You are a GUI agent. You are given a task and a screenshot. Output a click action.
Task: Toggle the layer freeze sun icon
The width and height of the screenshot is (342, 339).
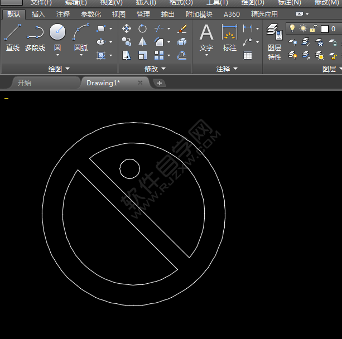click(303, 28)
